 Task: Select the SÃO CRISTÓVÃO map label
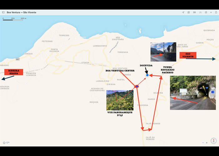[118, 38]
